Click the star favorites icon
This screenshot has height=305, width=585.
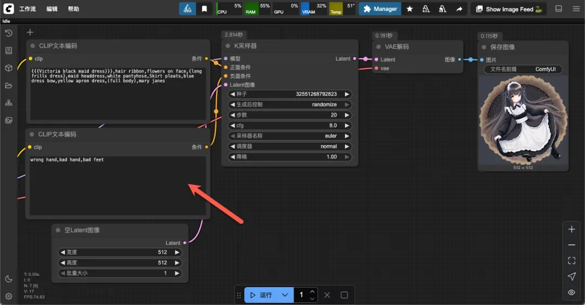[409, 9]
